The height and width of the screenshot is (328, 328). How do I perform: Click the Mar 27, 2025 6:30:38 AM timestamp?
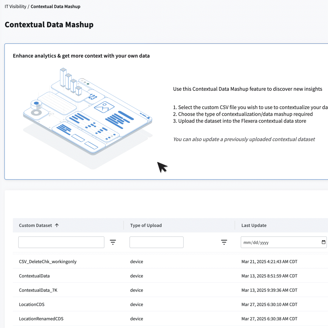coord(269,319)
